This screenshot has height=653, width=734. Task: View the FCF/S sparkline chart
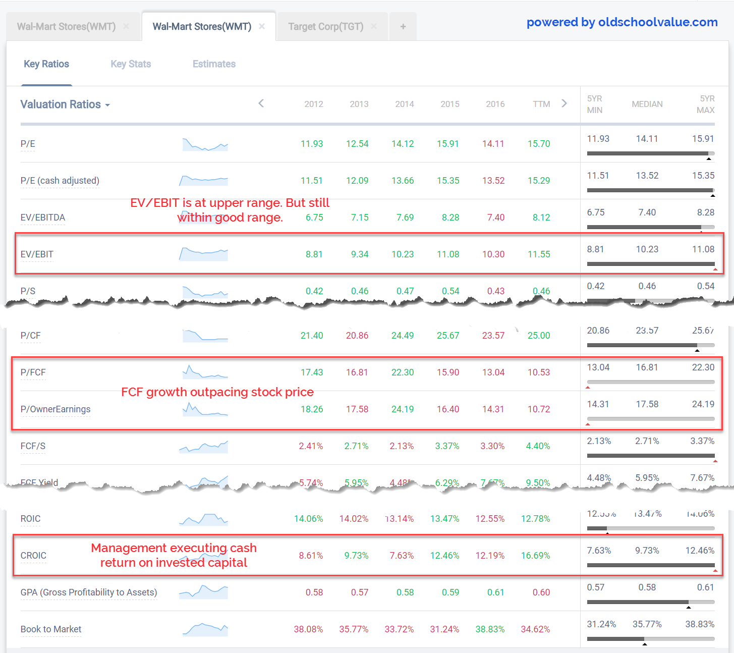click(204, 446)
